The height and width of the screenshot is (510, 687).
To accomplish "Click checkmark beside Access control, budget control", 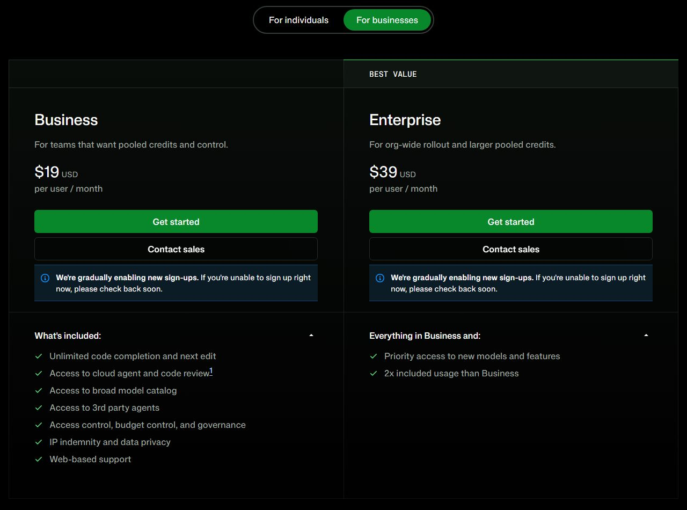I will 39,425.
